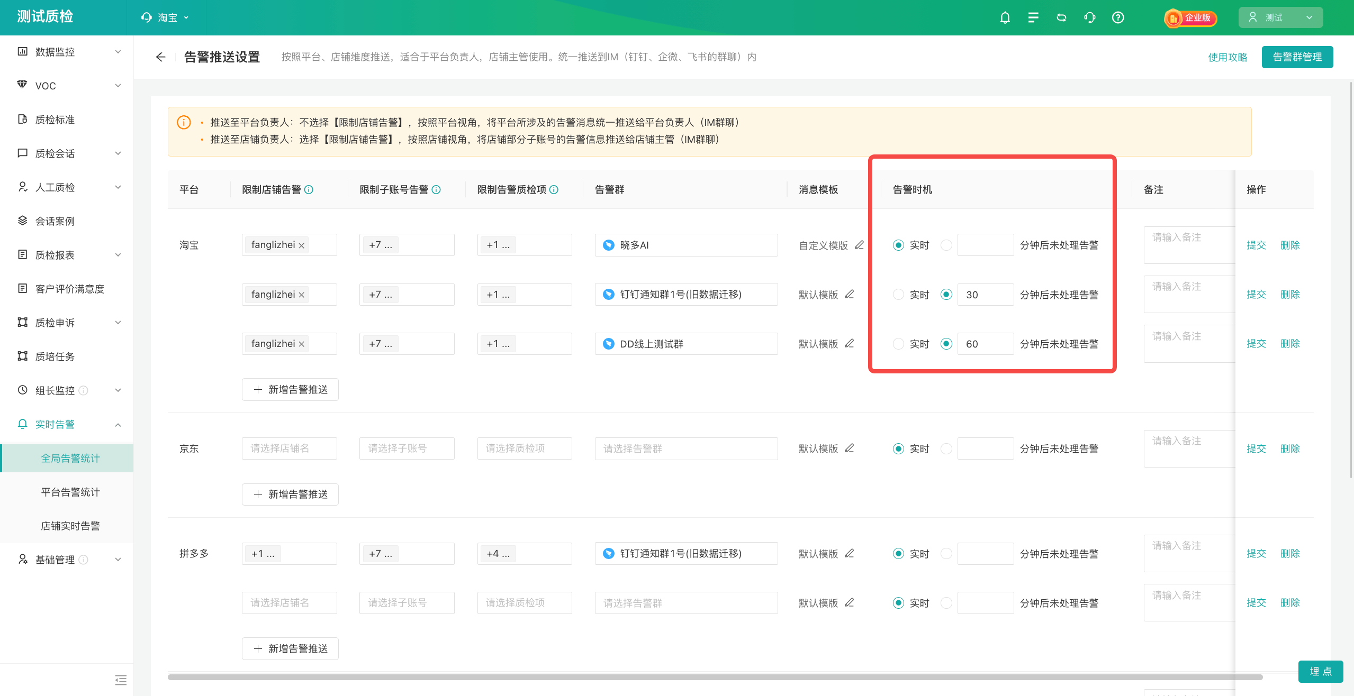Select 实时 radio in 30-minute row

tap(898, 295)
